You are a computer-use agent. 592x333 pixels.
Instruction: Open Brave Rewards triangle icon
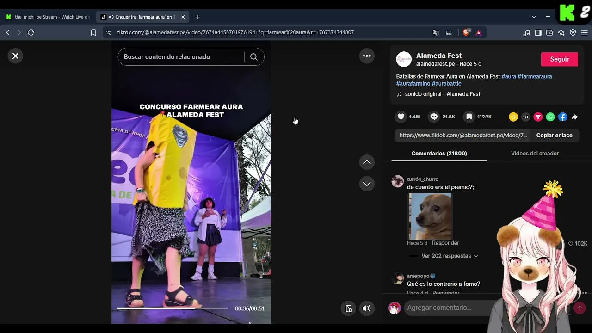pos(479,32)
